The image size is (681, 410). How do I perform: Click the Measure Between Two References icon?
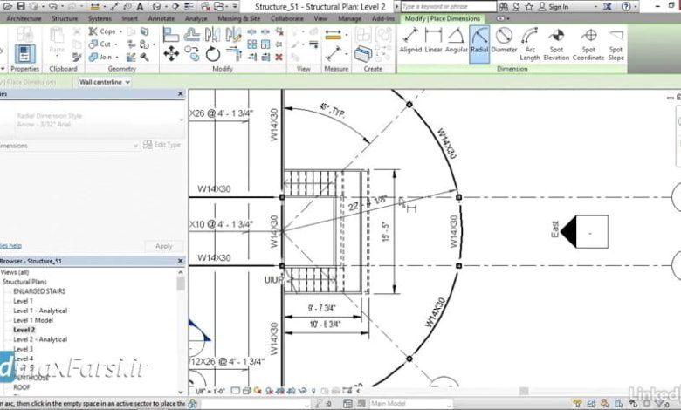tap(333, 36)
